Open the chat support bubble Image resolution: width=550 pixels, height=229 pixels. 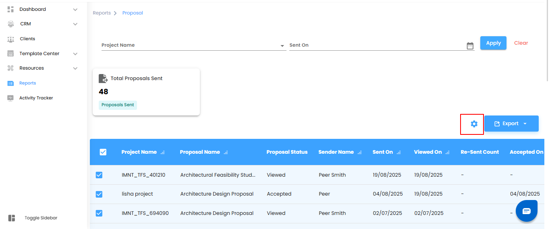(526, 211)
